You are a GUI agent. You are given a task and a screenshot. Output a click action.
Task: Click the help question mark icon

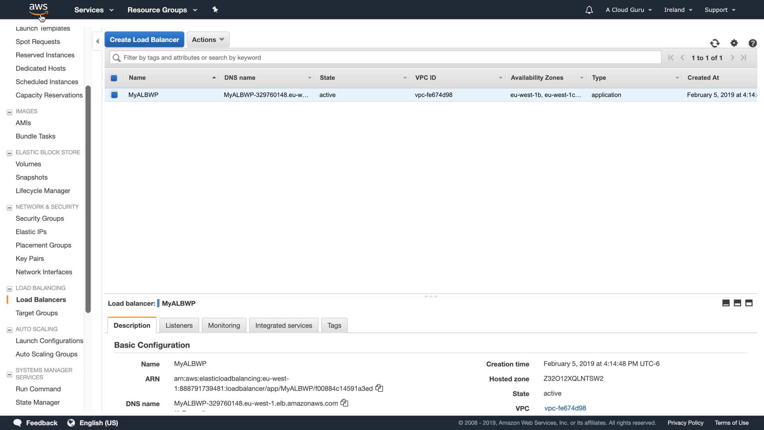pos(752,43)
